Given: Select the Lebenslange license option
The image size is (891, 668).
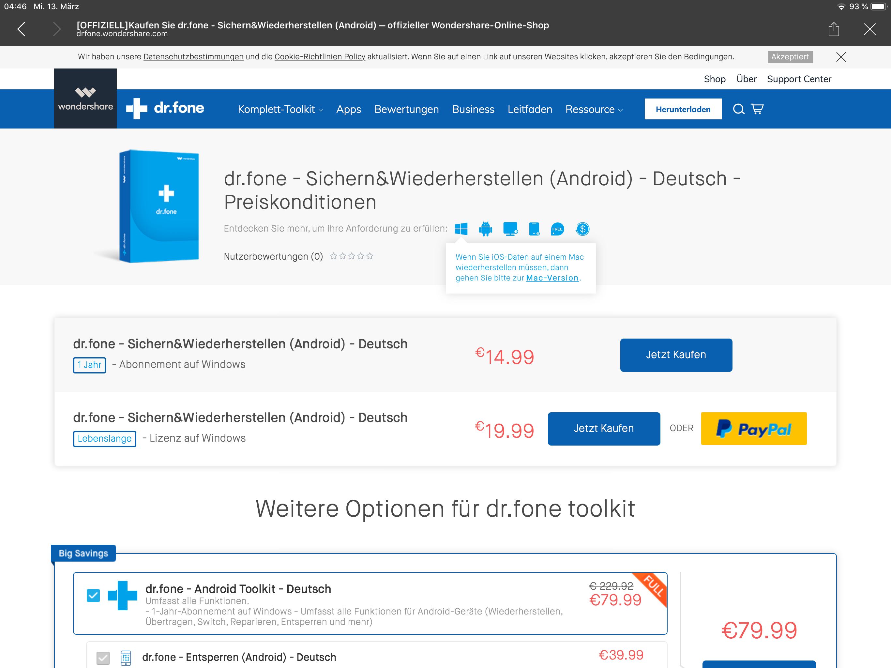Looking at the screenshot, I should [x=104, y=439].
